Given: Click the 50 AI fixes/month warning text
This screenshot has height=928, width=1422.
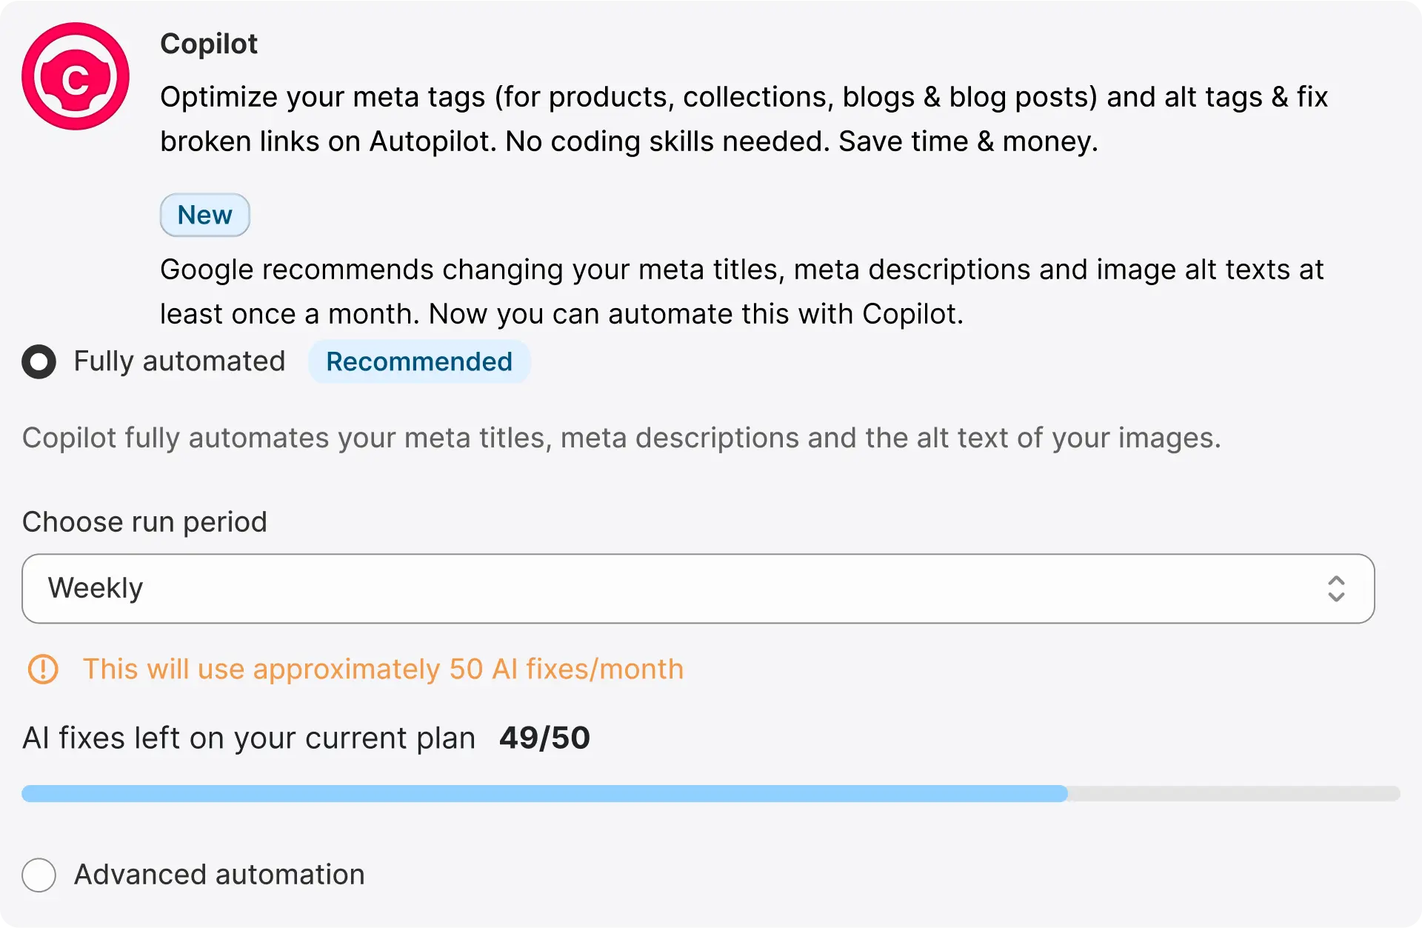Looking at the screenshot, I should pos(383,669).
